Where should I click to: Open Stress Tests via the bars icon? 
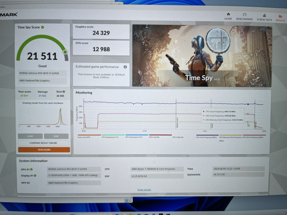coord(264,15)
